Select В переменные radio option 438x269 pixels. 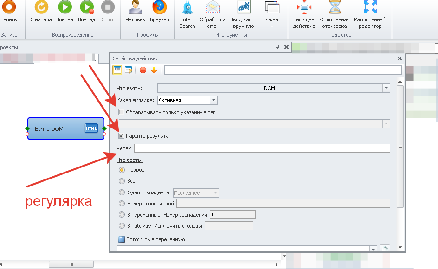pyautogui.click(x=122, y=215)
